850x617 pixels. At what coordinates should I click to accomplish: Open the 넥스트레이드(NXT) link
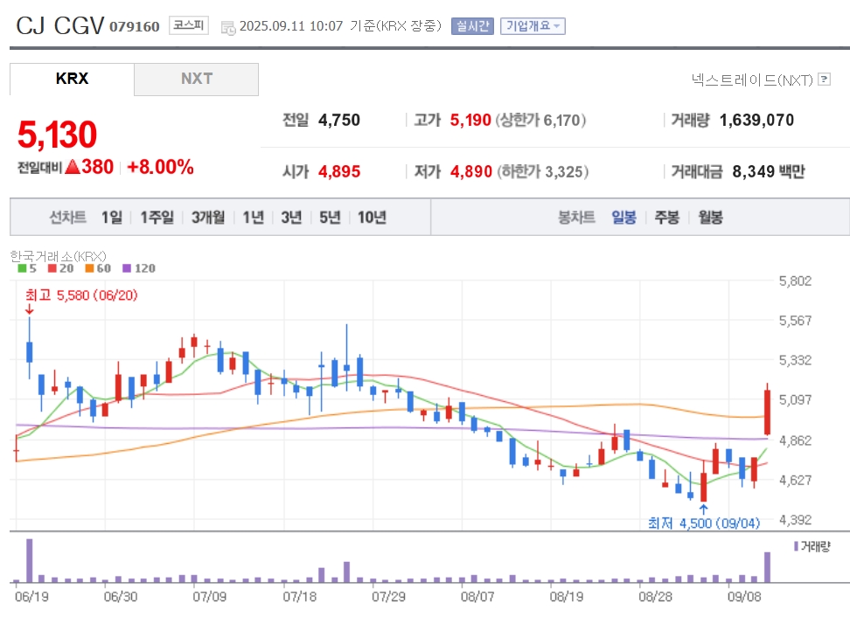752,80
